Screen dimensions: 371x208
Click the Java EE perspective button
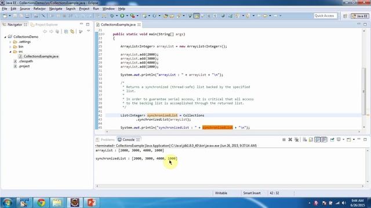360,16
